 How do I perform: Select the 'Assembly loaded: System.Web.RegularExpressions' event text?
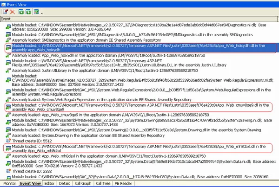coord(101,100)
